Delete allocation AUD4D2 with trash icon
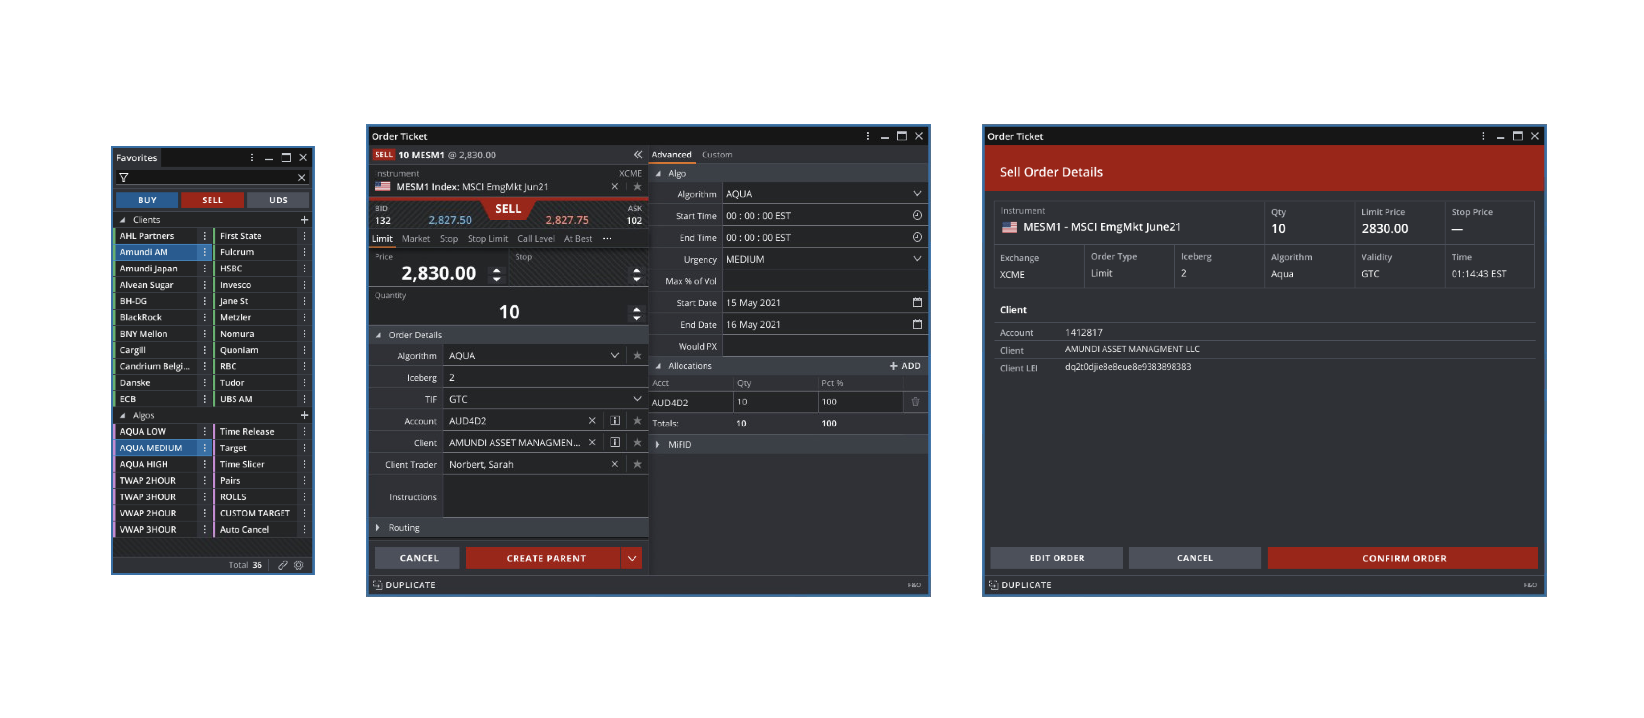The height and width of the screenshot is (718, 1644). pos(915,402)
